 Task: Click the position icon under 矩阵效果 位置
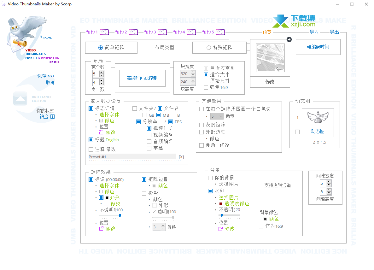coord(101,228)
